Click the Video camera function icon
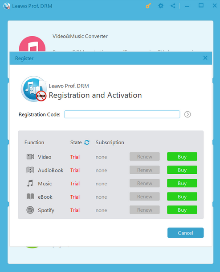Viewport: 220px width, 272px height. (x=30, y=157)
